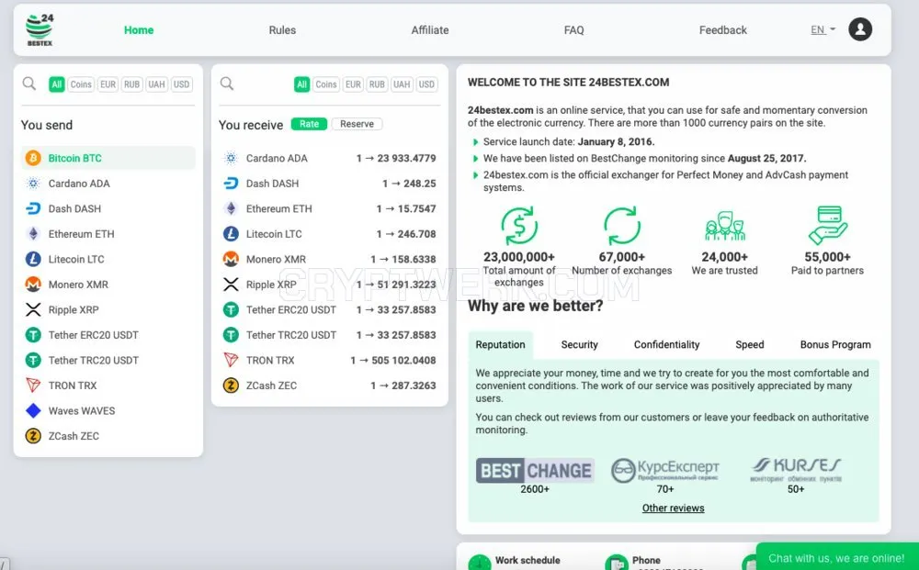Click TRON icon in You send list
This screenshot has width=919, height=570.
[33, 386]
